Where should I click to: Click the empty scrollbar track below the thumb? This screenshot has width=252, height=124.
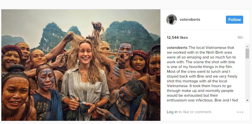247,80
